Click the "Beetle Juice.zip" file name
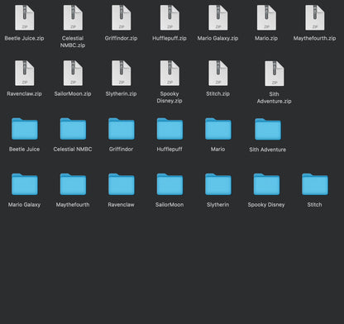This screenshot has height=324, width=344. 24,38
